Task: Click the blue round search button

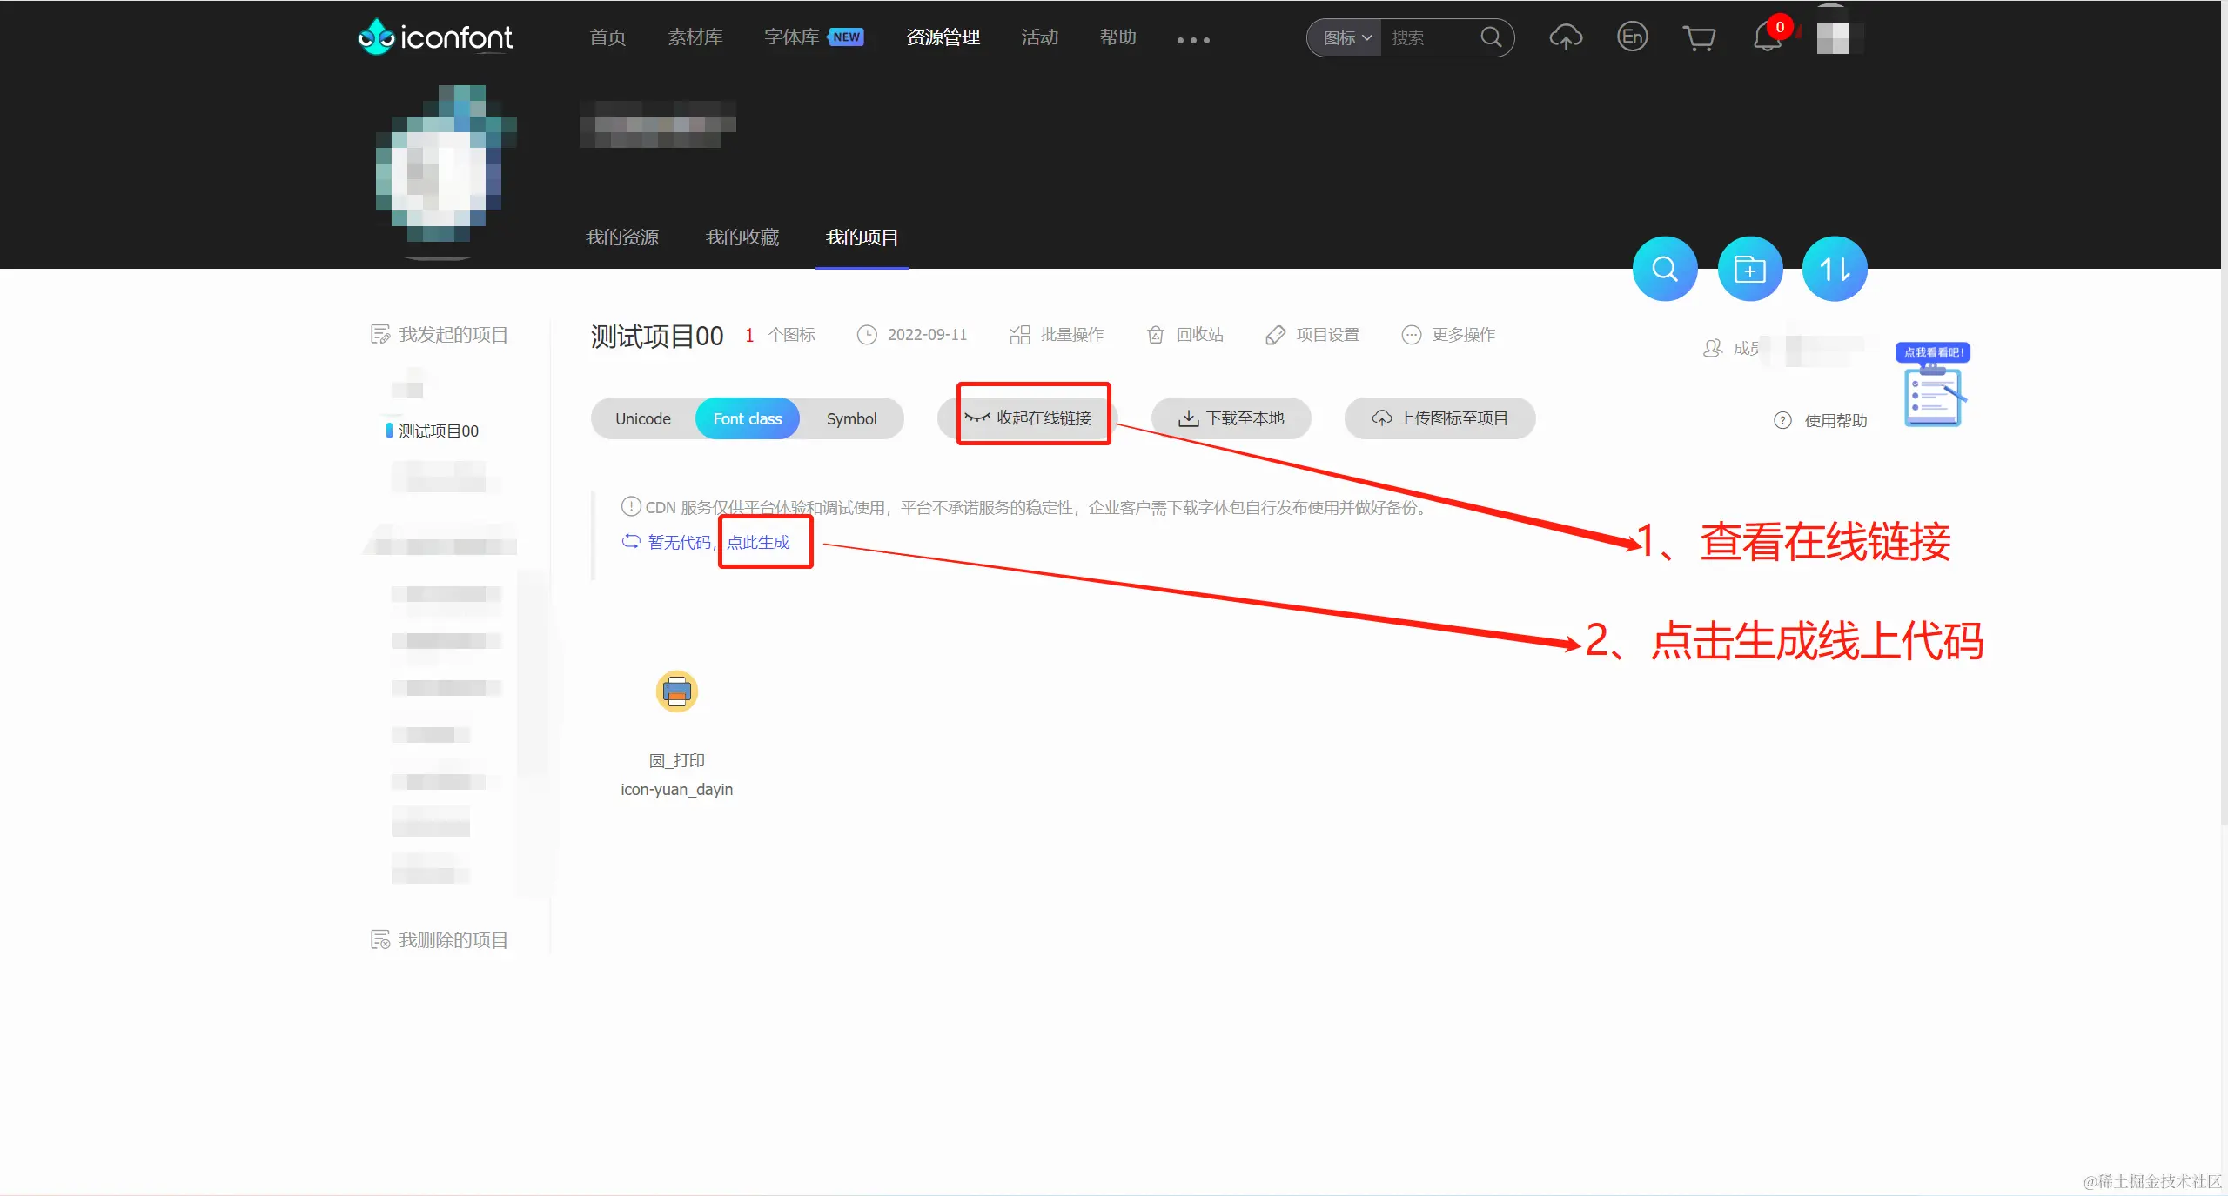Action: [x=1665, y=269]
